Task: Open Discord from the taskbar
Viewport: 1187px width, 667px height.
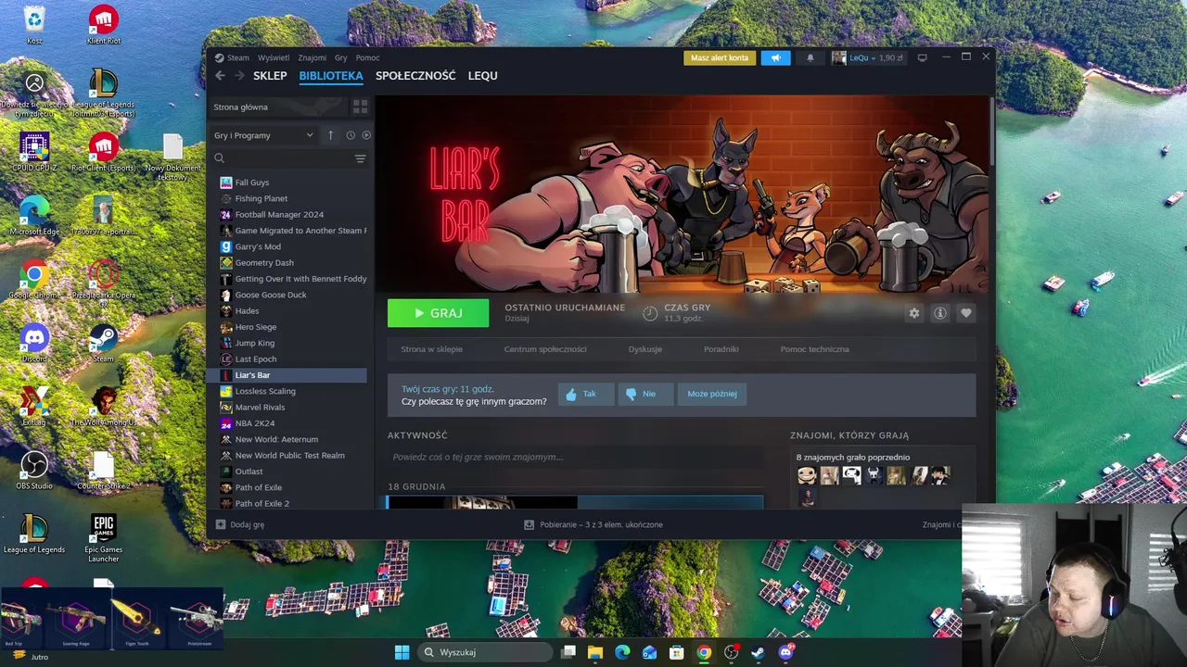Action: coord(785,652)
